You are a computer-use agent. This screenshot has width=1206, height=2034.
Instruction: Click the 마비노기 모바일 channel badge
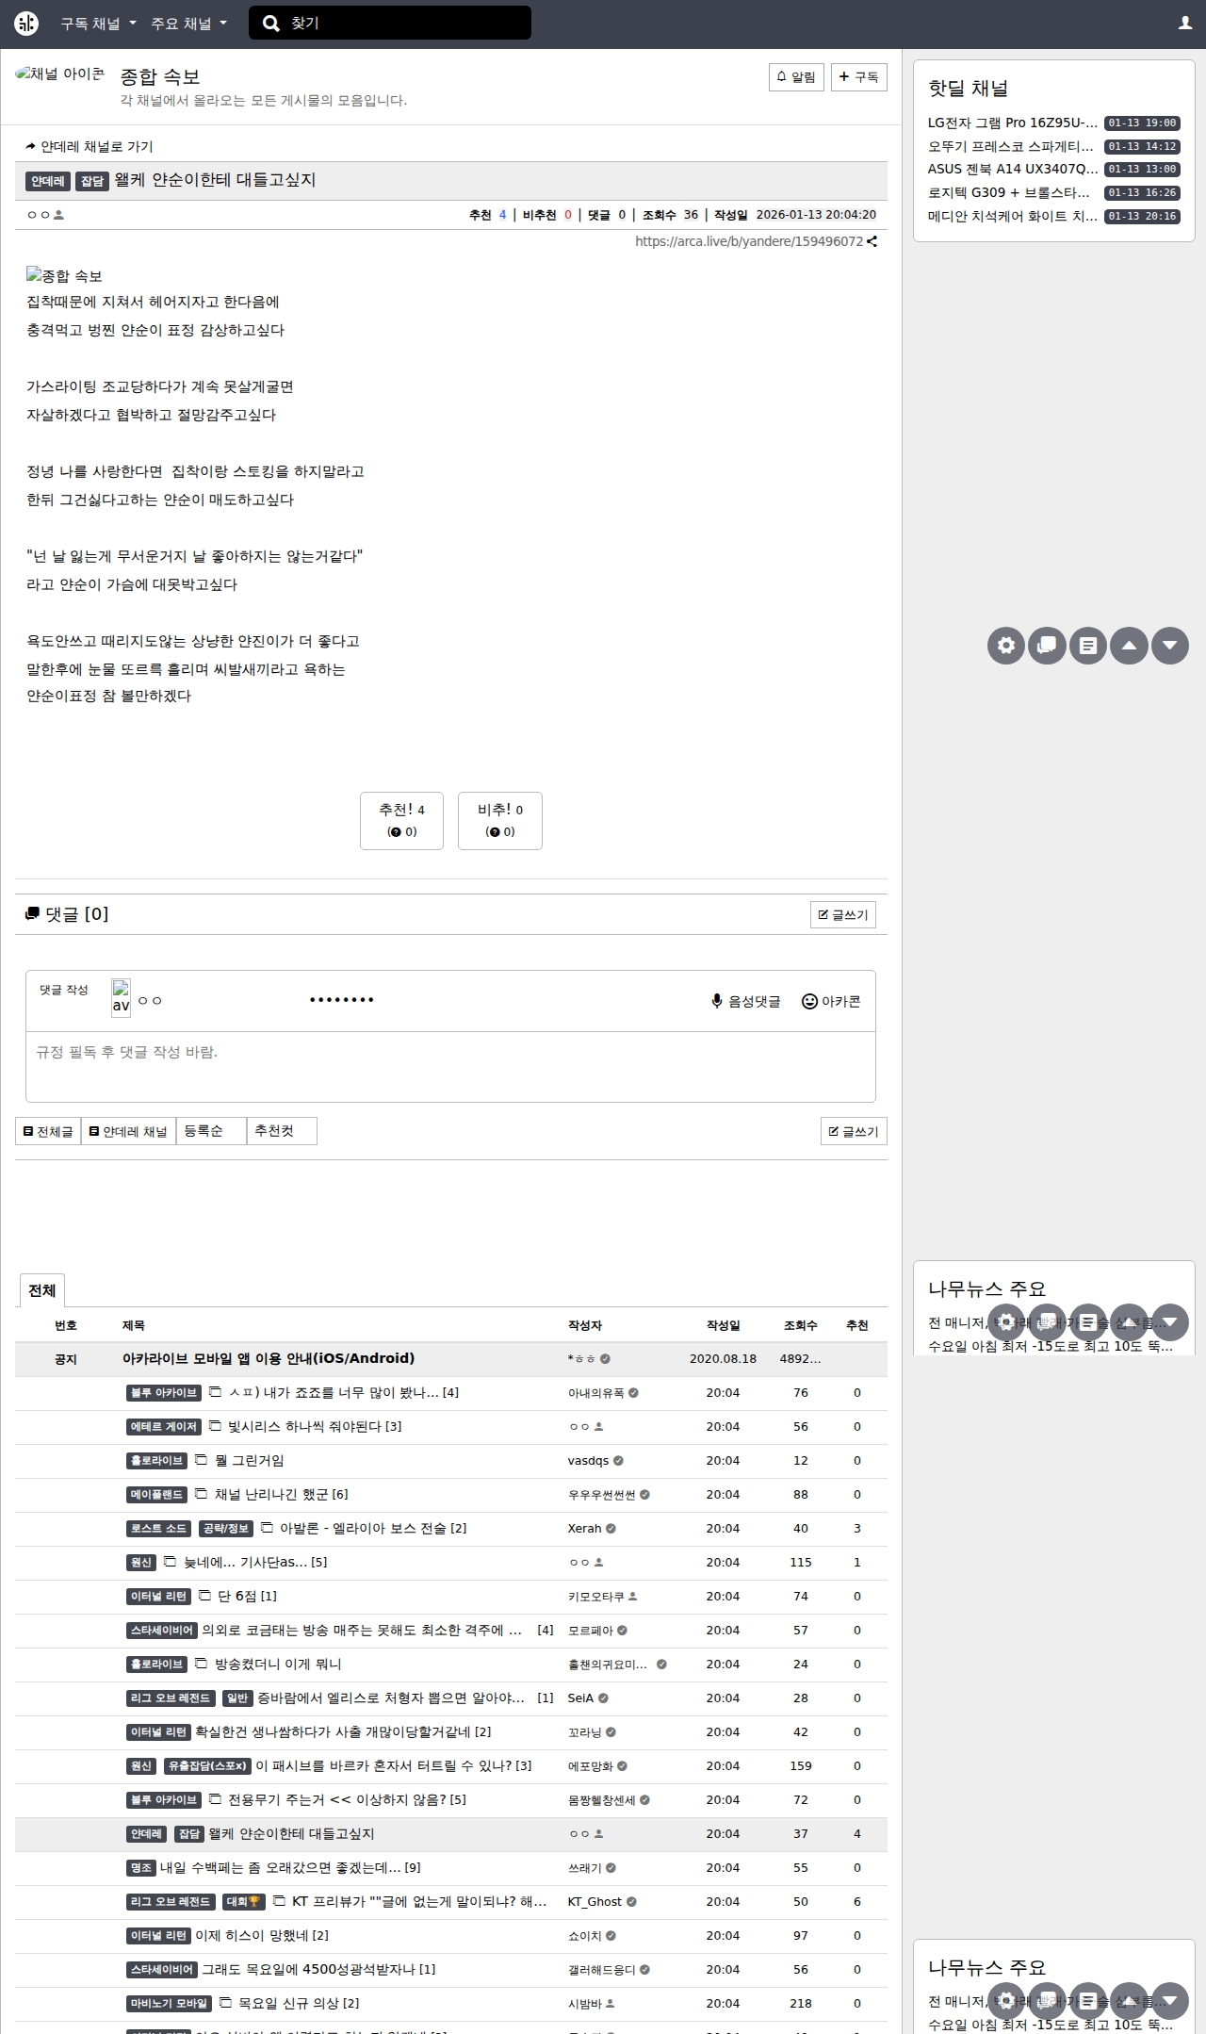click(x=169, y=2004)
